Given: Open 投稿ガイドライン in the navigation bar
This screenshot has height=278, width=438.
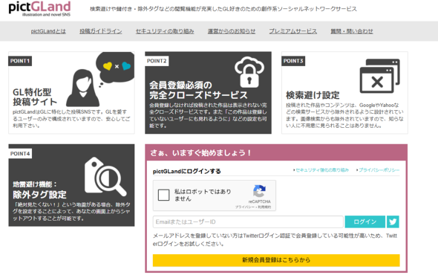Looking at the screenshot, I should point(100,31).
